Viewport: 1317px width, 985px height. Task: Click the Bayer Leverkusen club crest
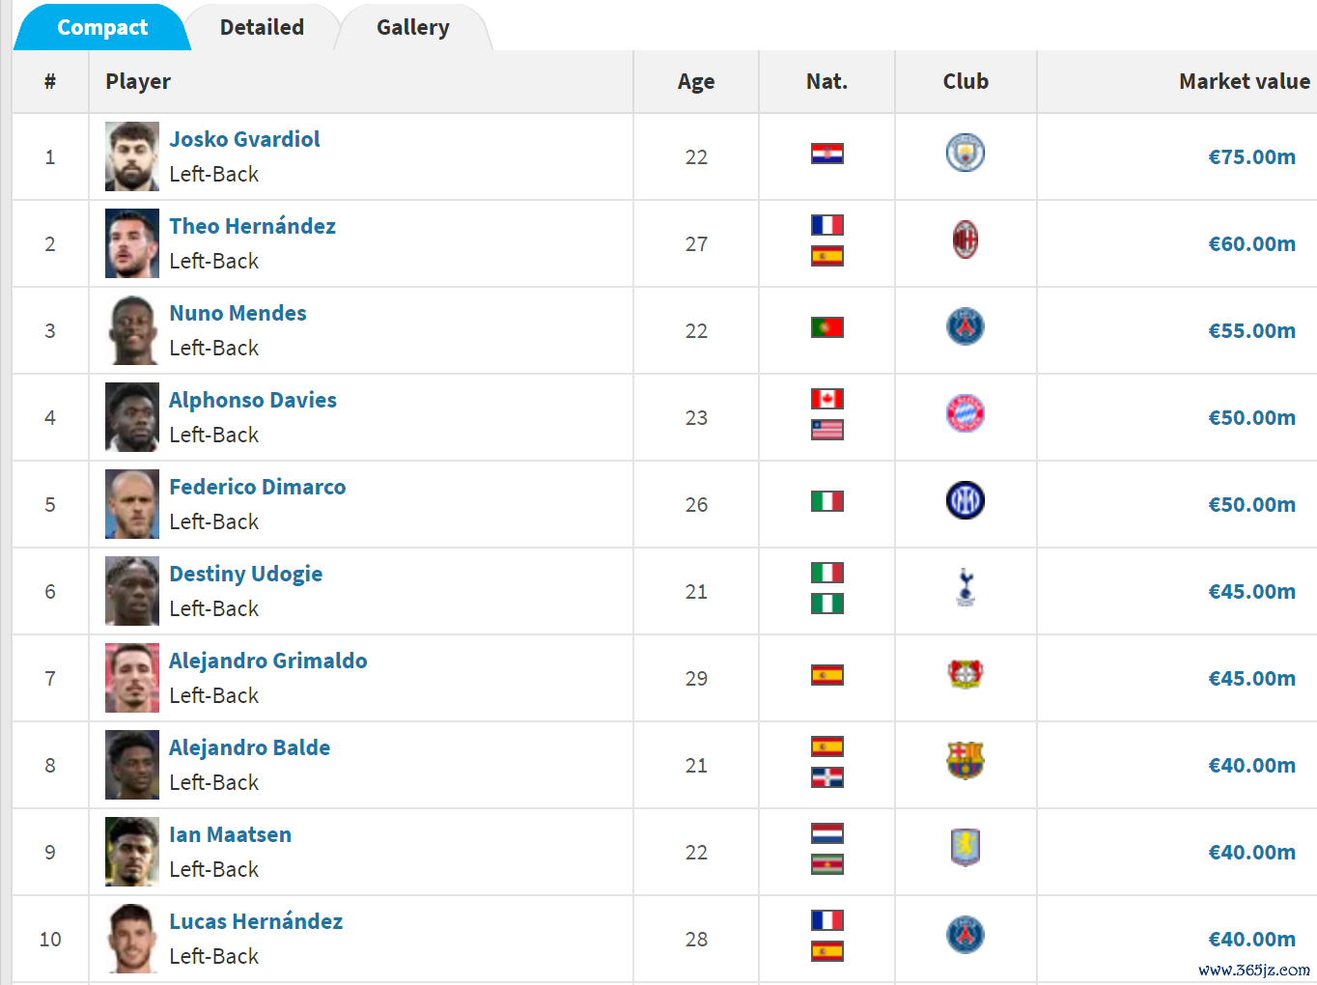point(966,674)
